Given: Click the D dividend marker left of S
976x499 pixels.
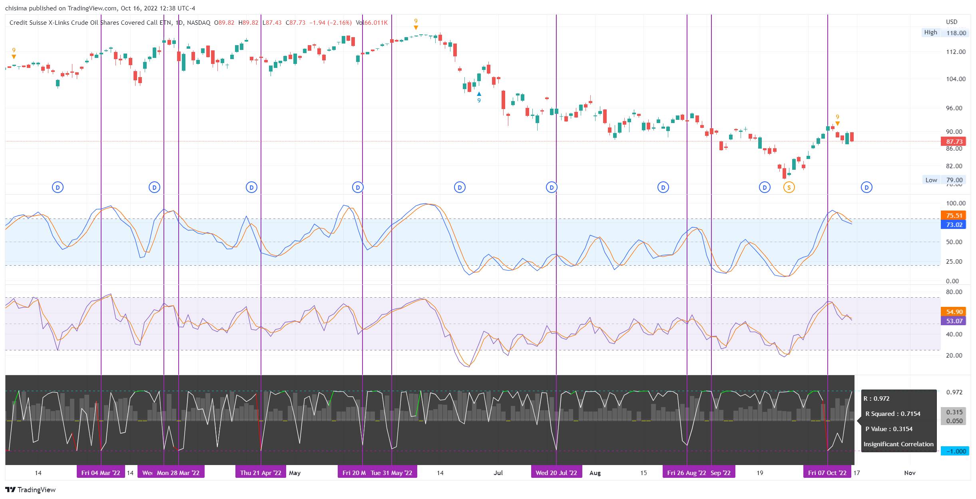Looking at the screenshot, I should (x=764, y=187).
